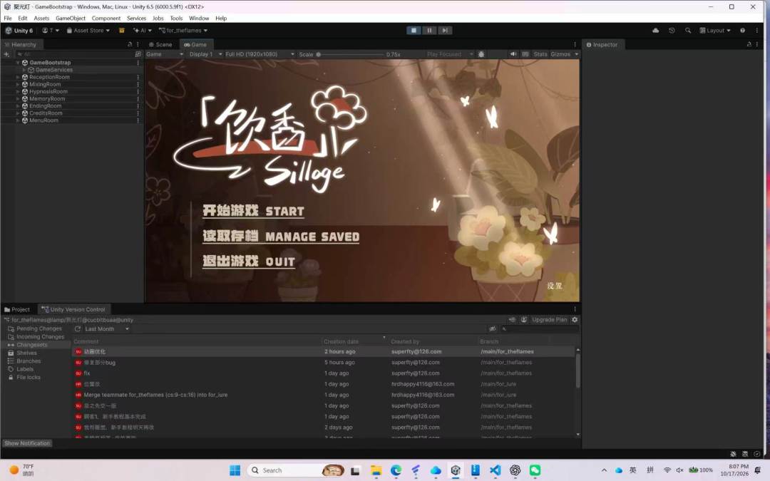The width and height of the screenshot is (770, 481).
Task: Expand the ReceptionRoom scene
Action: 18,77
